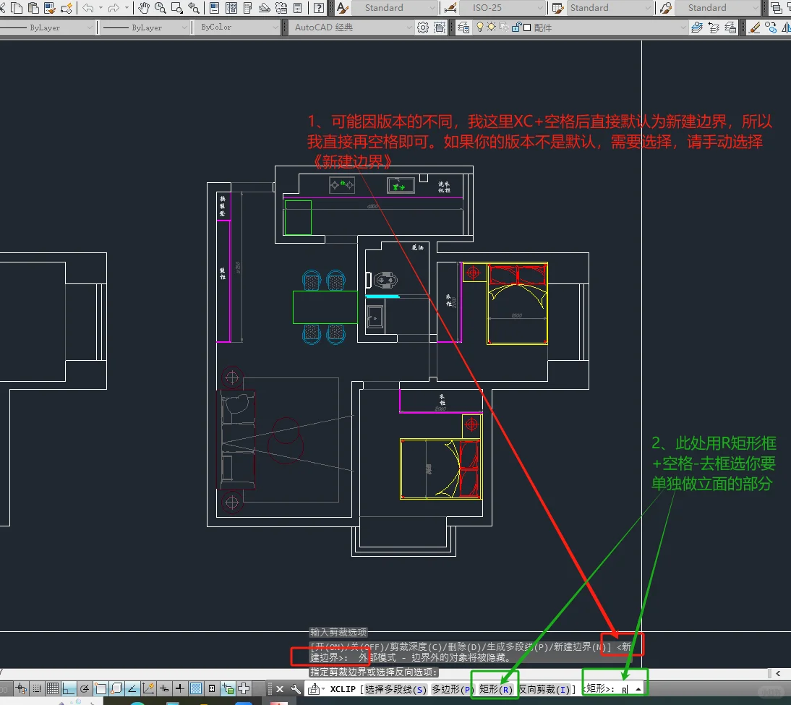Select the Copy Object modify icon
The height and width of the screenshot is (705, 791).
coord(771,27)
